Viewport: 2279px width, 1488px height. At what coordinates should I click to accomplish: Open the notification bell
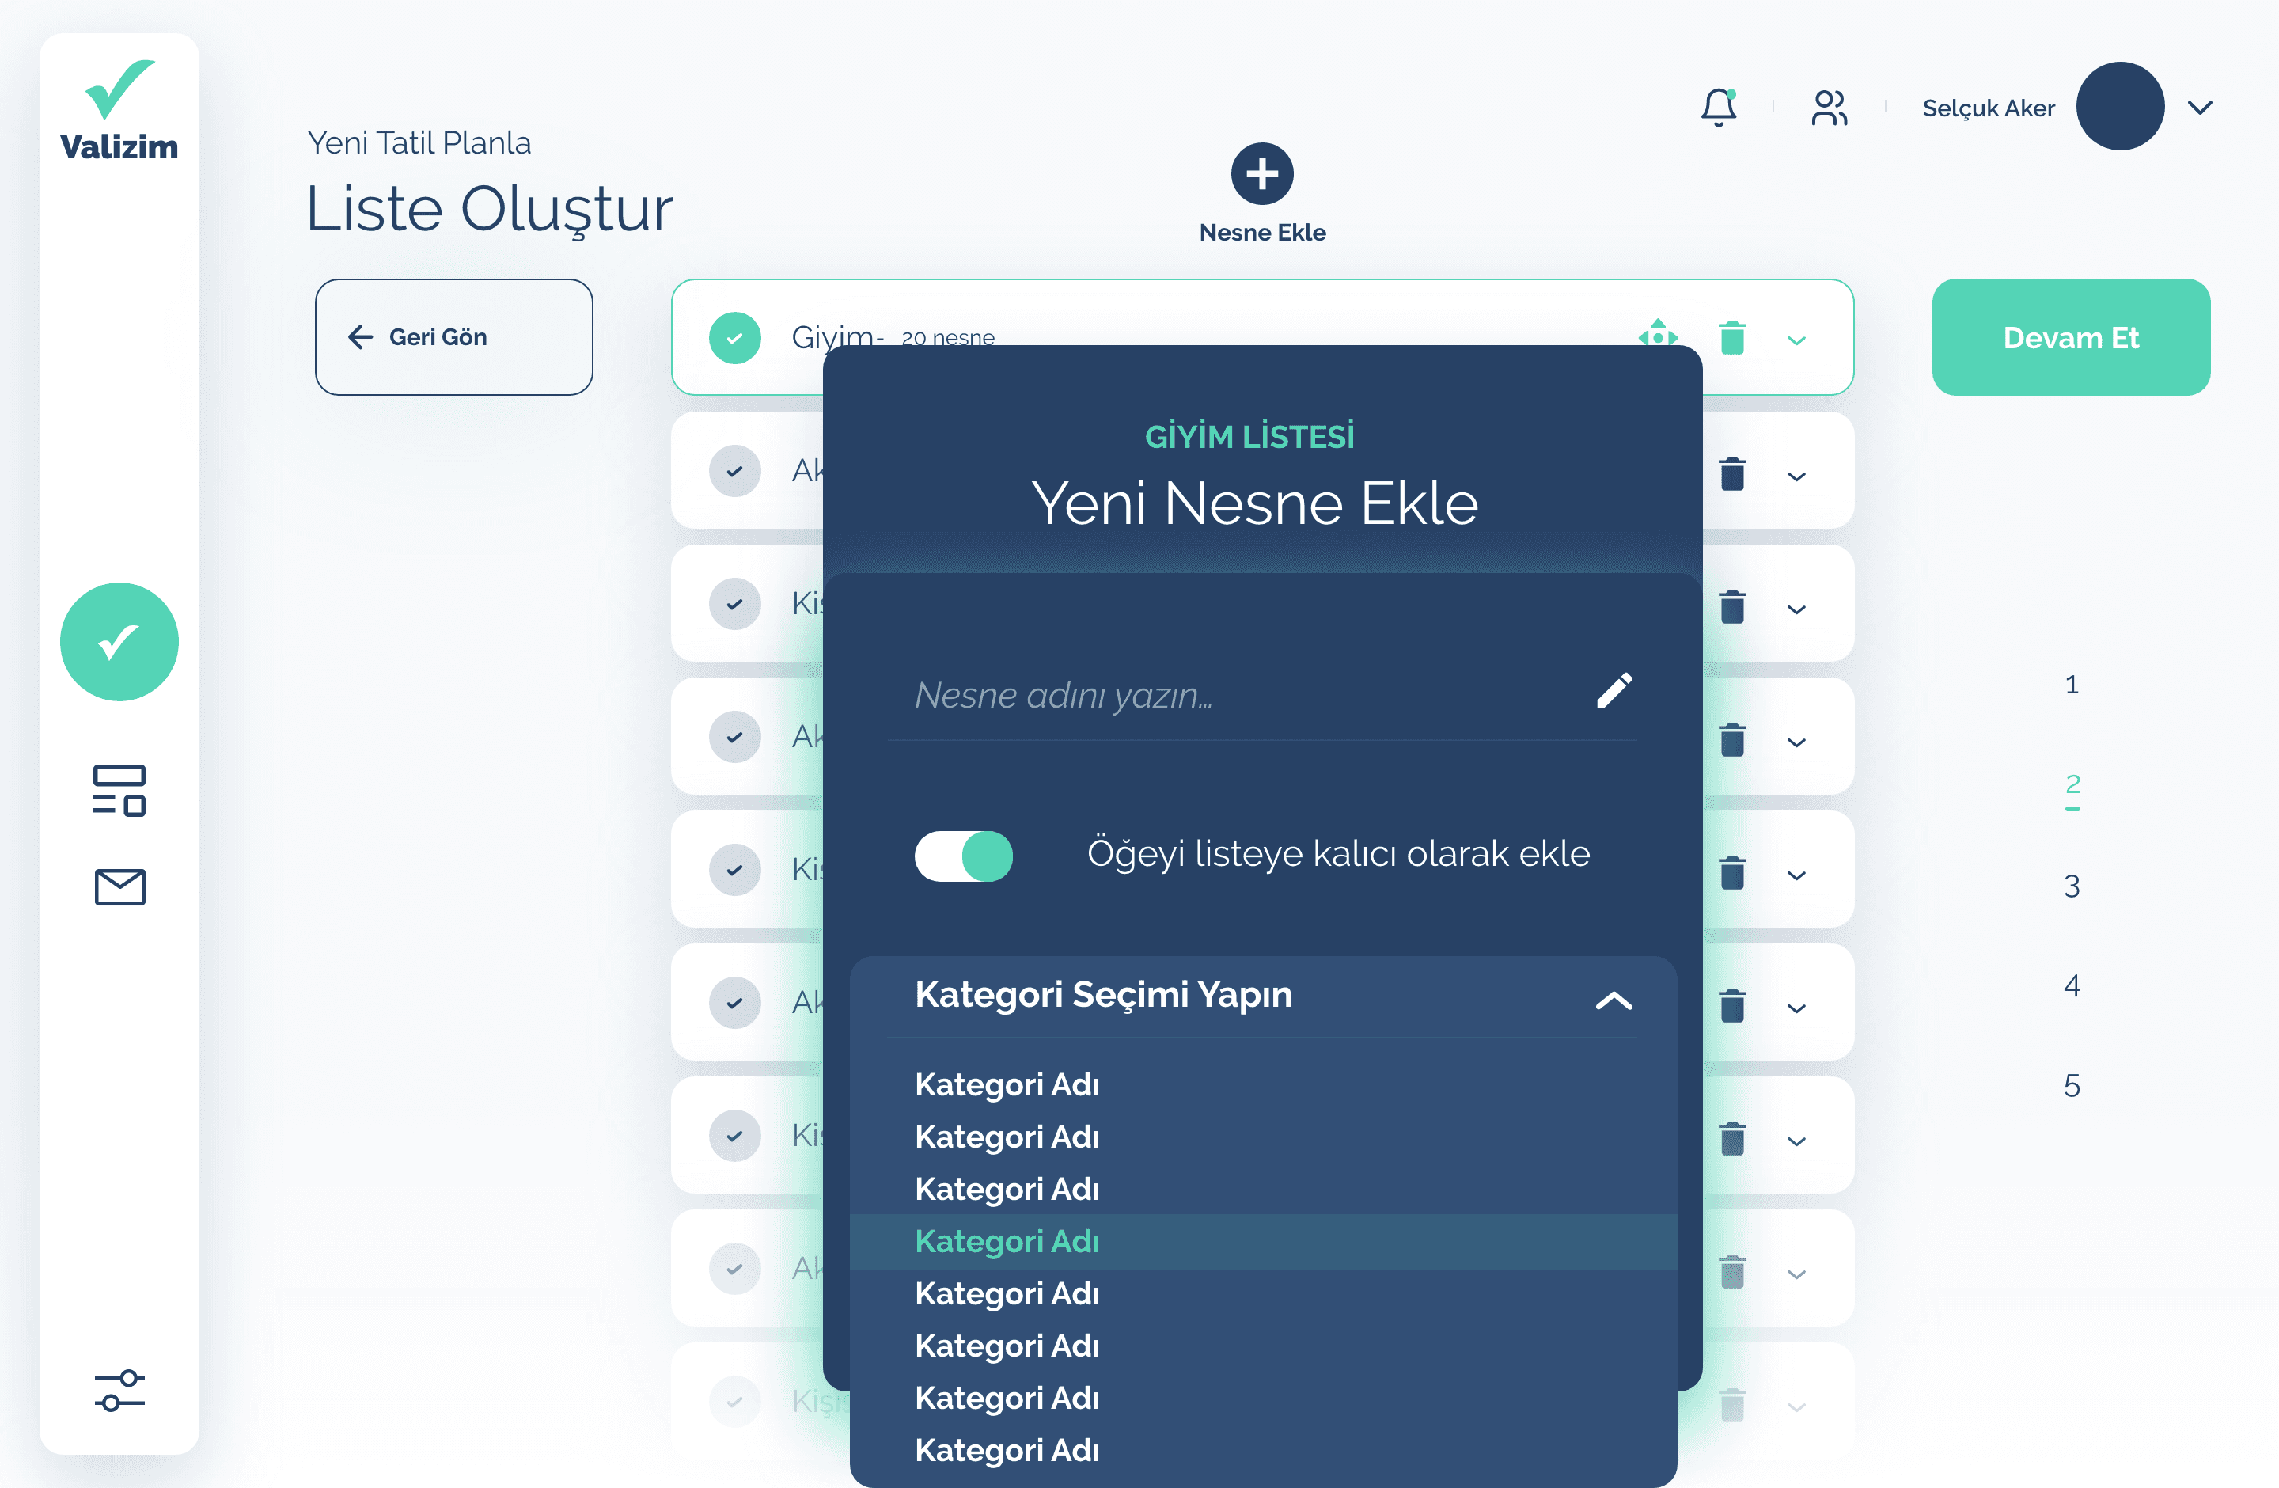(1720, 107)
